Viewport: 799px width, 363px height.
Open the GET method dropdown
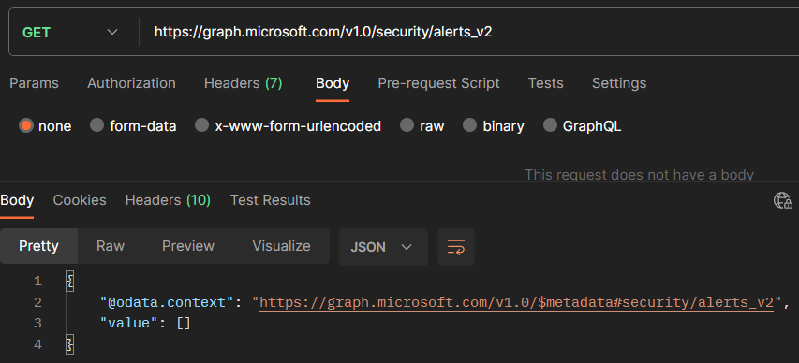click(70, 32)
